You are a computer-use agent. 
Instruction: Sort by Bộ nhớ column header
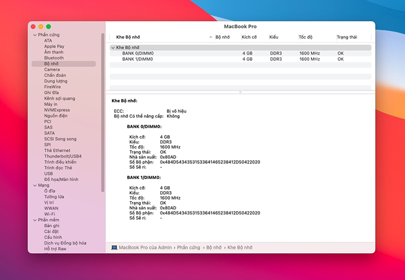tap(223, 37)
